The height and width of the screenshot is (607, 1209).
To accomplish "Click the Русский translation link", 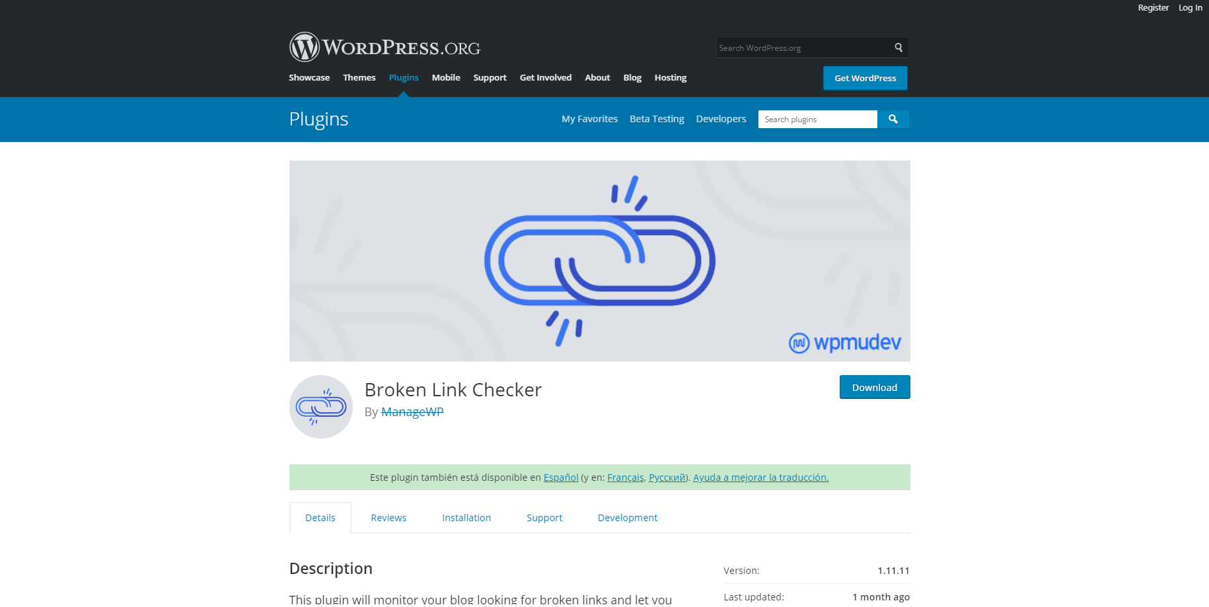I will pyautogui.click(x=667, y=478).
